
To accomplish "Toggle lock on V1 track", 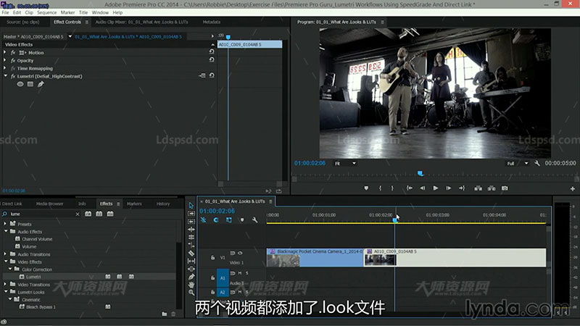I will click(212, 258).
